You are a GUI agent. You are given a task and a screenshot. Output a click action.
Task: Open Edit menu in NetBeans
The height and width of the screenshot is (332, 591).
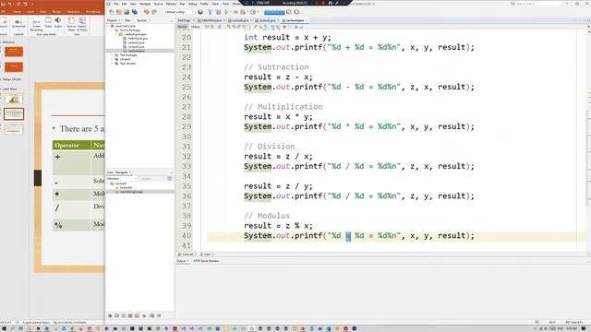124,4
